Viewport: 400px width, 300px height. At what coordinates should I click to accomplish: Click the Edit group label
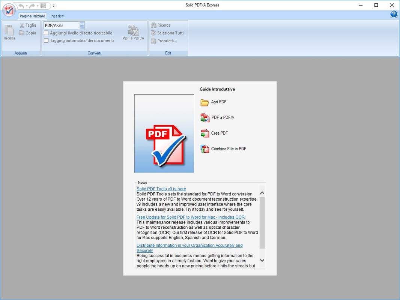pyautogui.click(x=168, y=53)
